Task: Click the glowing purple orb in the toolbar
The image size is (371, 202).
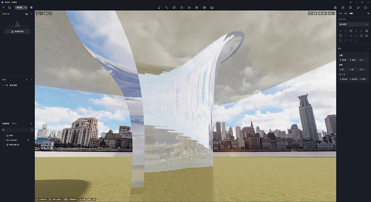Action: [32, 8]
